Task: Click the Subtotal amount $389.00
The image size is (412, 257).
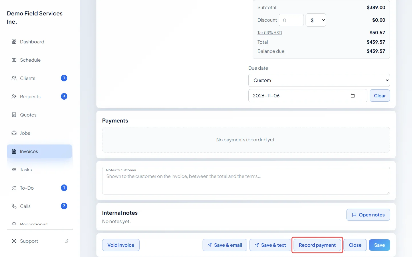Action: tap(376, 7)
